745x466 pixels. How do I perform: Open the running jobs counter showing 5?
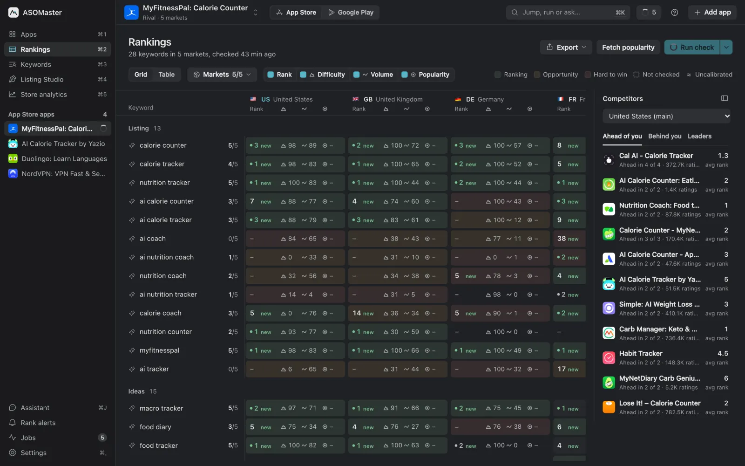click(x=649, y=13)
